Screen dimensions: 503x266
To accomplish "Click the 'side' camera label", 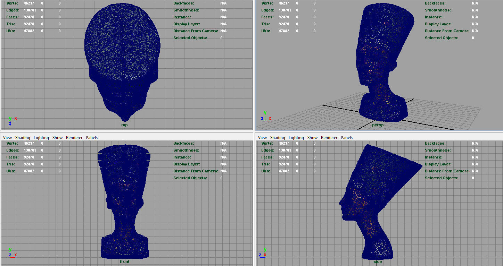I will point(378,261).
